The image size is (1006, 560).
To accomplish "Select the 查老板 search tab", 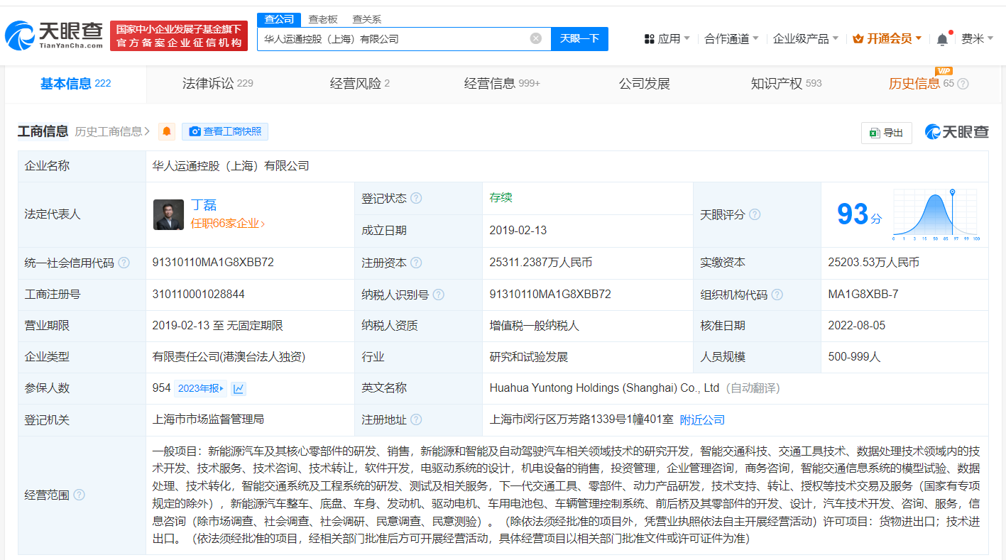I will tap(323, 19).
